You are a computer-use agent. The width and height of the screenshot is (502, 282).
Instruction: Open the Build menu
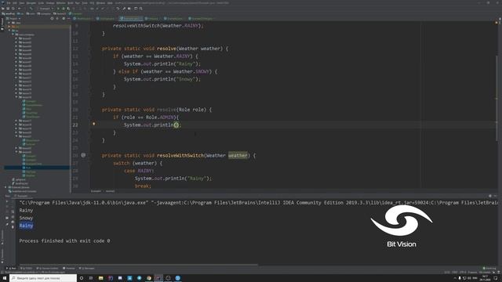[71, 3]
